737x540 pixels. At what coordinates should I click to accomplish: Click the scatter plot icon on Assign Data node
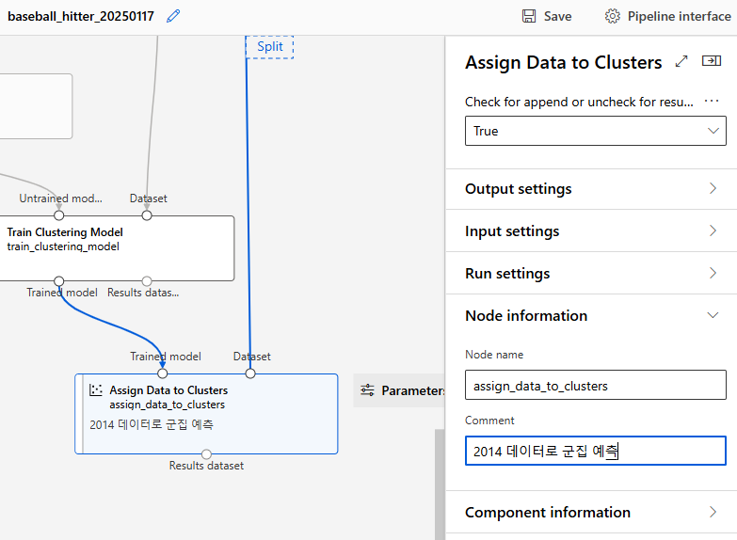pos(96,389)
